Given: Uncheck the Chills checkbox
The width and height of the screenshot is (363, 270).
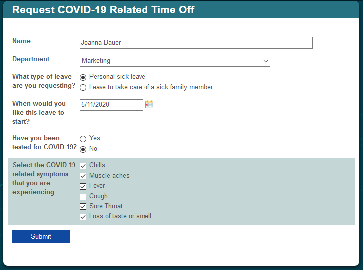Looking at the screenshot, I should click(83, 166).
